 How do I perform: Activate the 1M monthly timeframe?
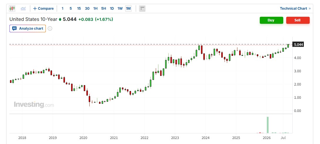pos(128,9)
